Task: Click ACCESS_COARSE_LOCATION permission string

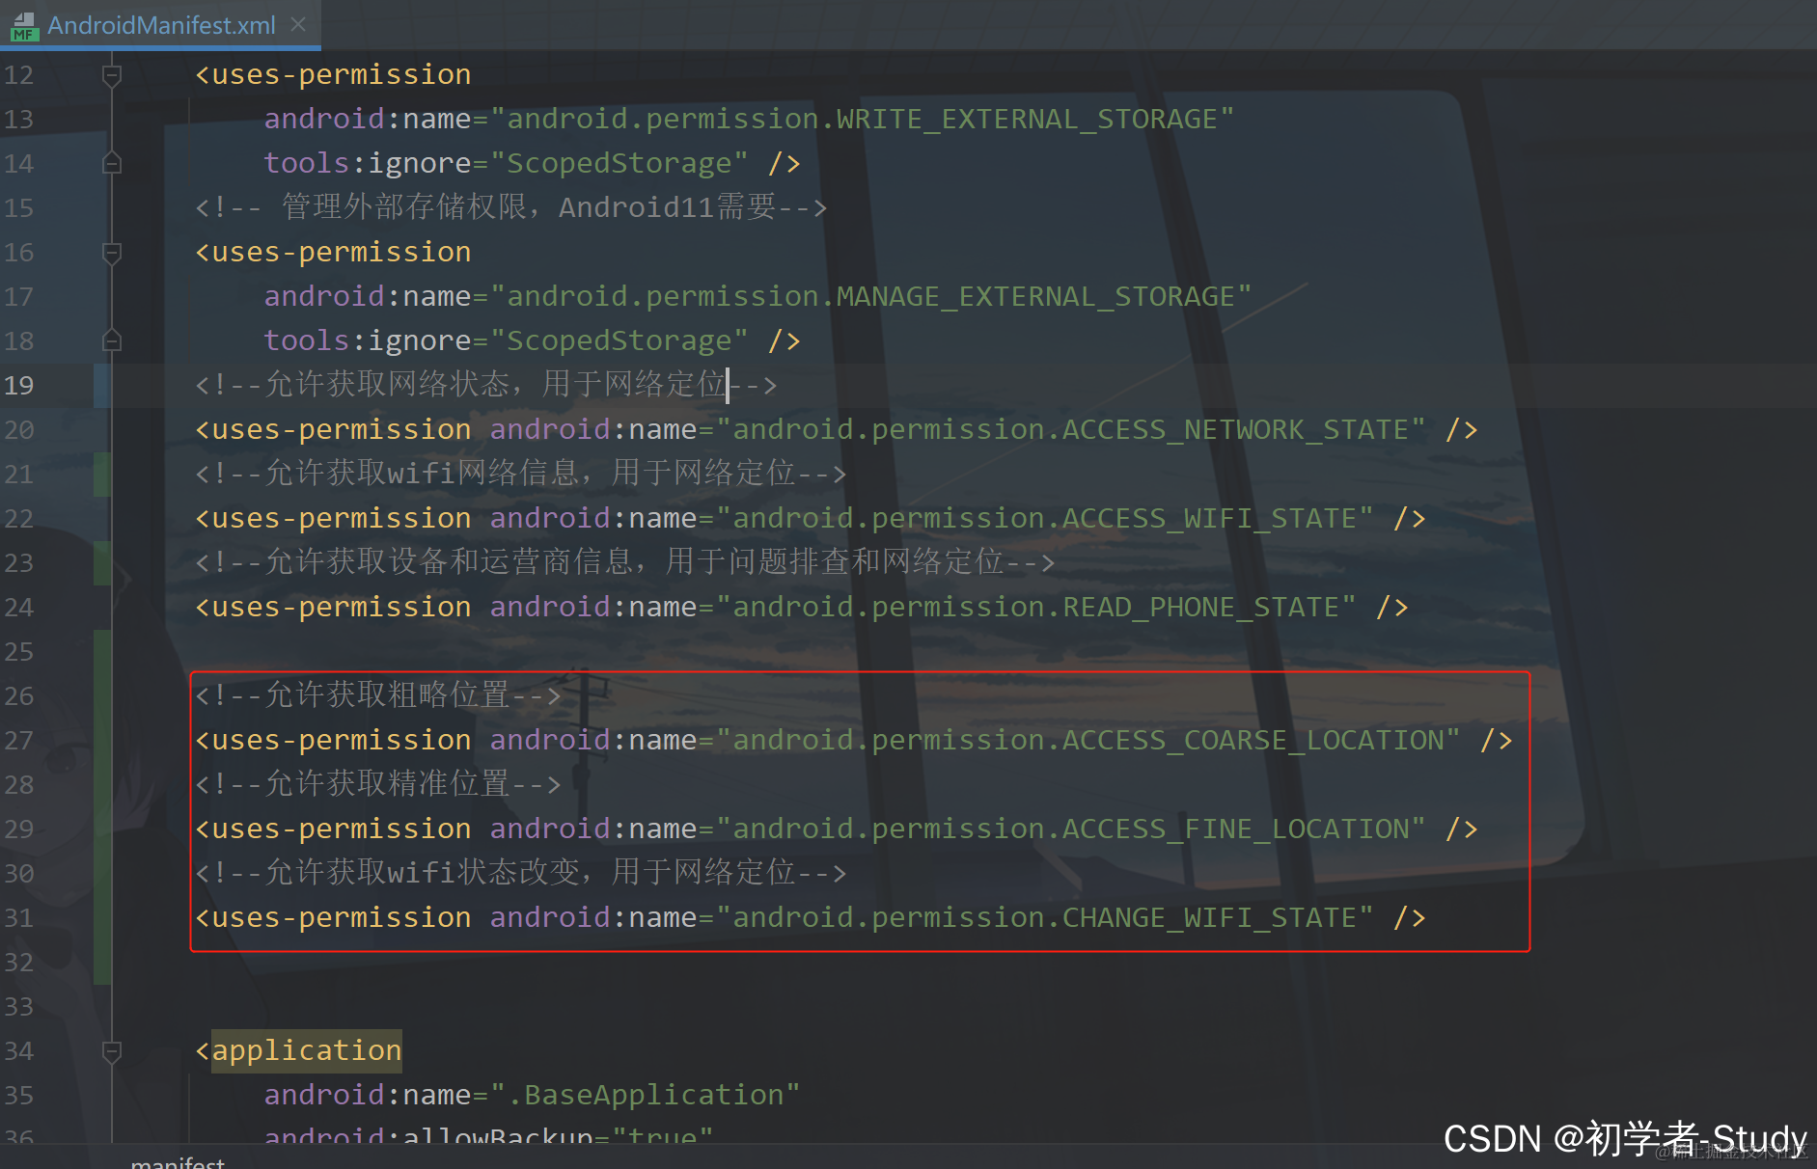Action: [x=1088, y=740]
